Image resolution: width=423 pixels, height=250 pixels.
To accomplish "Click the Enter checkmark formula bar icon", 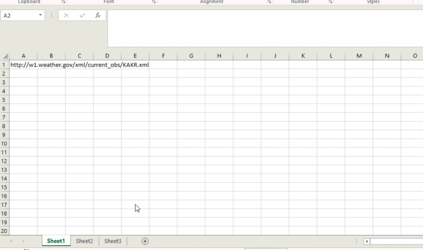I will (x=82, y=15).
